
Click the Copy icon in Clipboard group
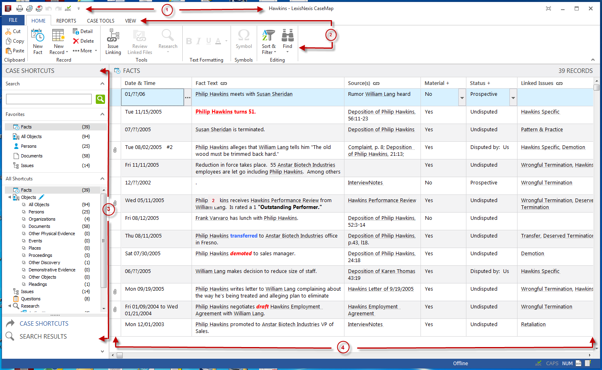coord(8,41)
